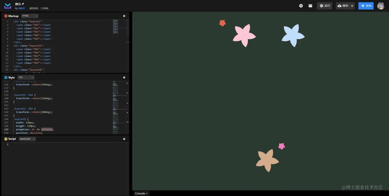The image size is (389, 196).
Task: Click the CSS selector ".huacontD {"
Action: (21, 119)
